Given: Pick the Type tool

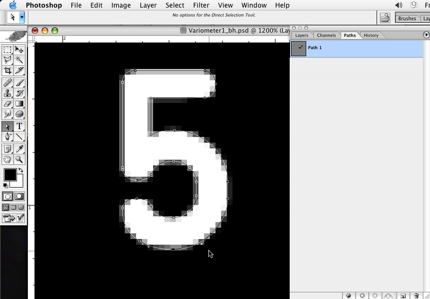Looking at the screenshot, I should [x=19, y=126].
